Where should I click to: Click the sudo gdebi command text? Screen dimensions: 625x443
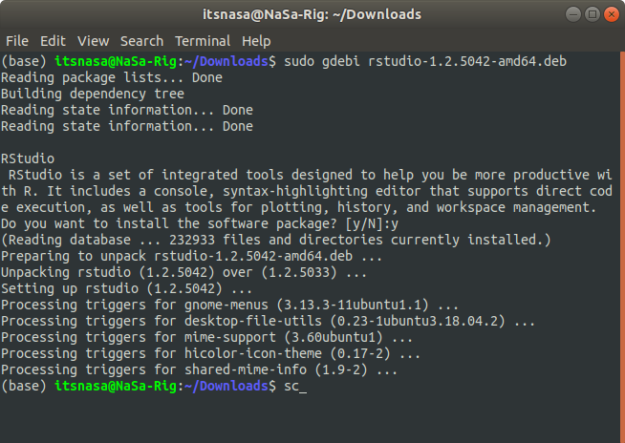point(425,61)
